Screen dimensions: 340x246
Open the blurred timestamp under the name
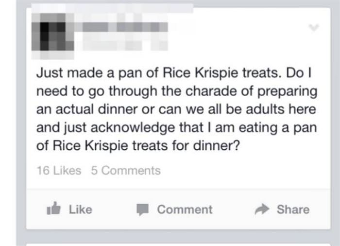tap(117, 43)
